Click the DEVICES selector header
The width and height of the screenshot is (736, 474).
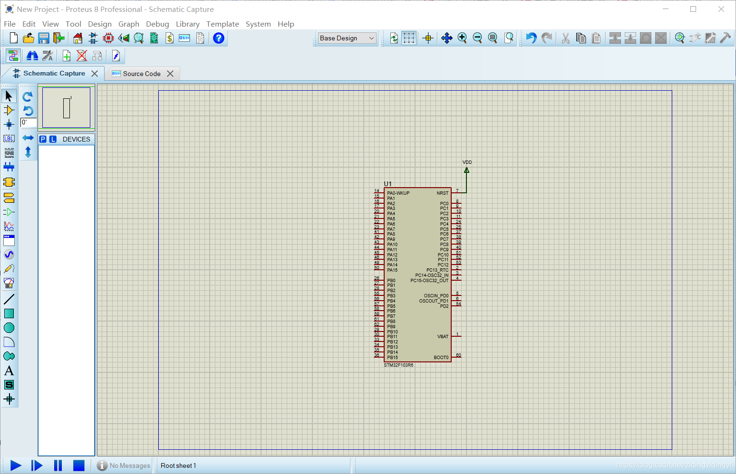click(x=76, y=139)
